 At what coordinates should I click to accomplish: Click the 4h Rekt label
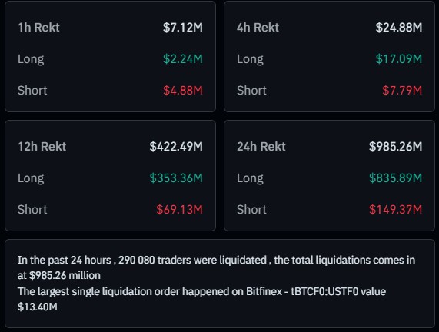pos(258,28)
